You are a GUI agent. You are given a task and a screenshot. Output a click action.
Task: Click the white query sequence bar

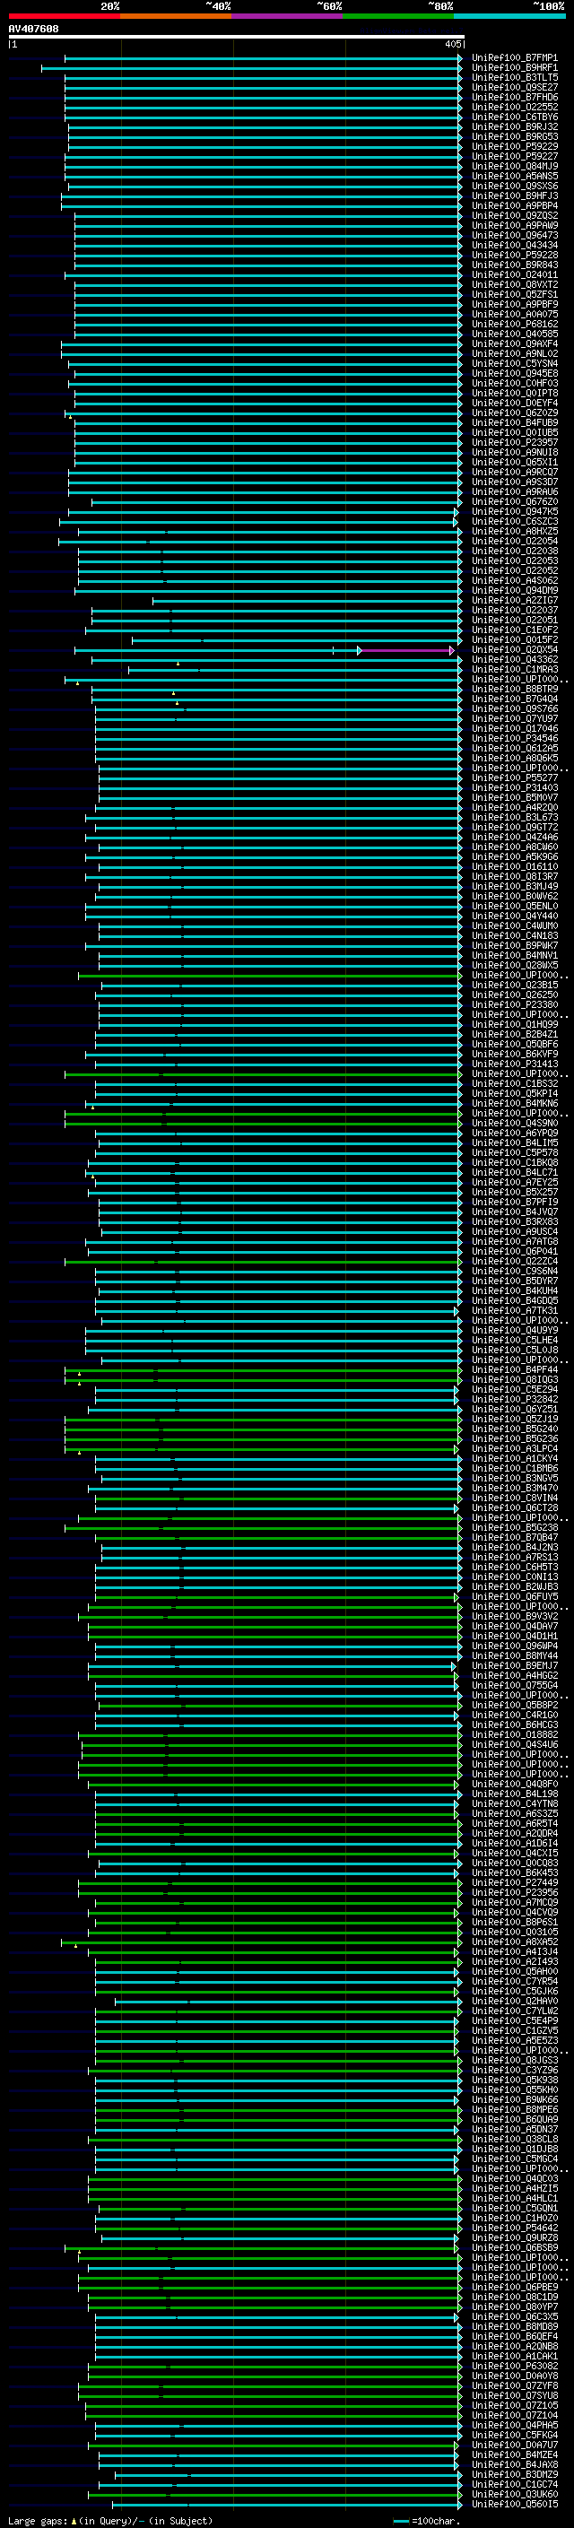(236, 36)
